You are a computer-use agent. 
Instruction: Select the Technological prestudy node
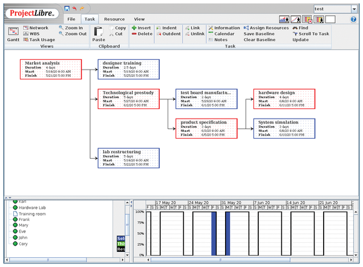tap(128, 99)
